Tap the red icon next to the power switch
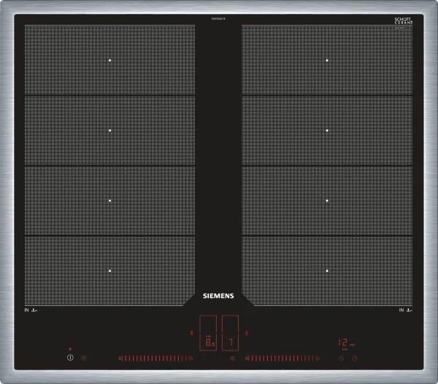 83,358
